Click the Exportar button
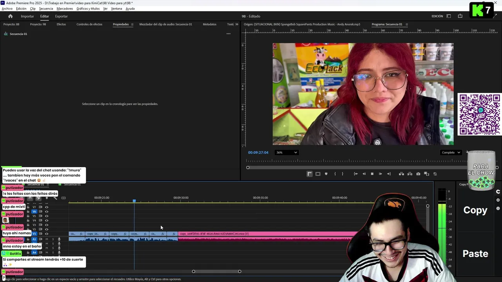The width and height of the screenshot is (502, 282). pyautogui.click(x=61, y=16)
